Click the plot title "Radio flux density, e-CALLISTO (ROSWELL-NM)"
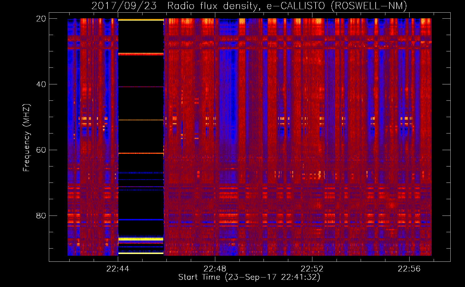 point(287,6)
